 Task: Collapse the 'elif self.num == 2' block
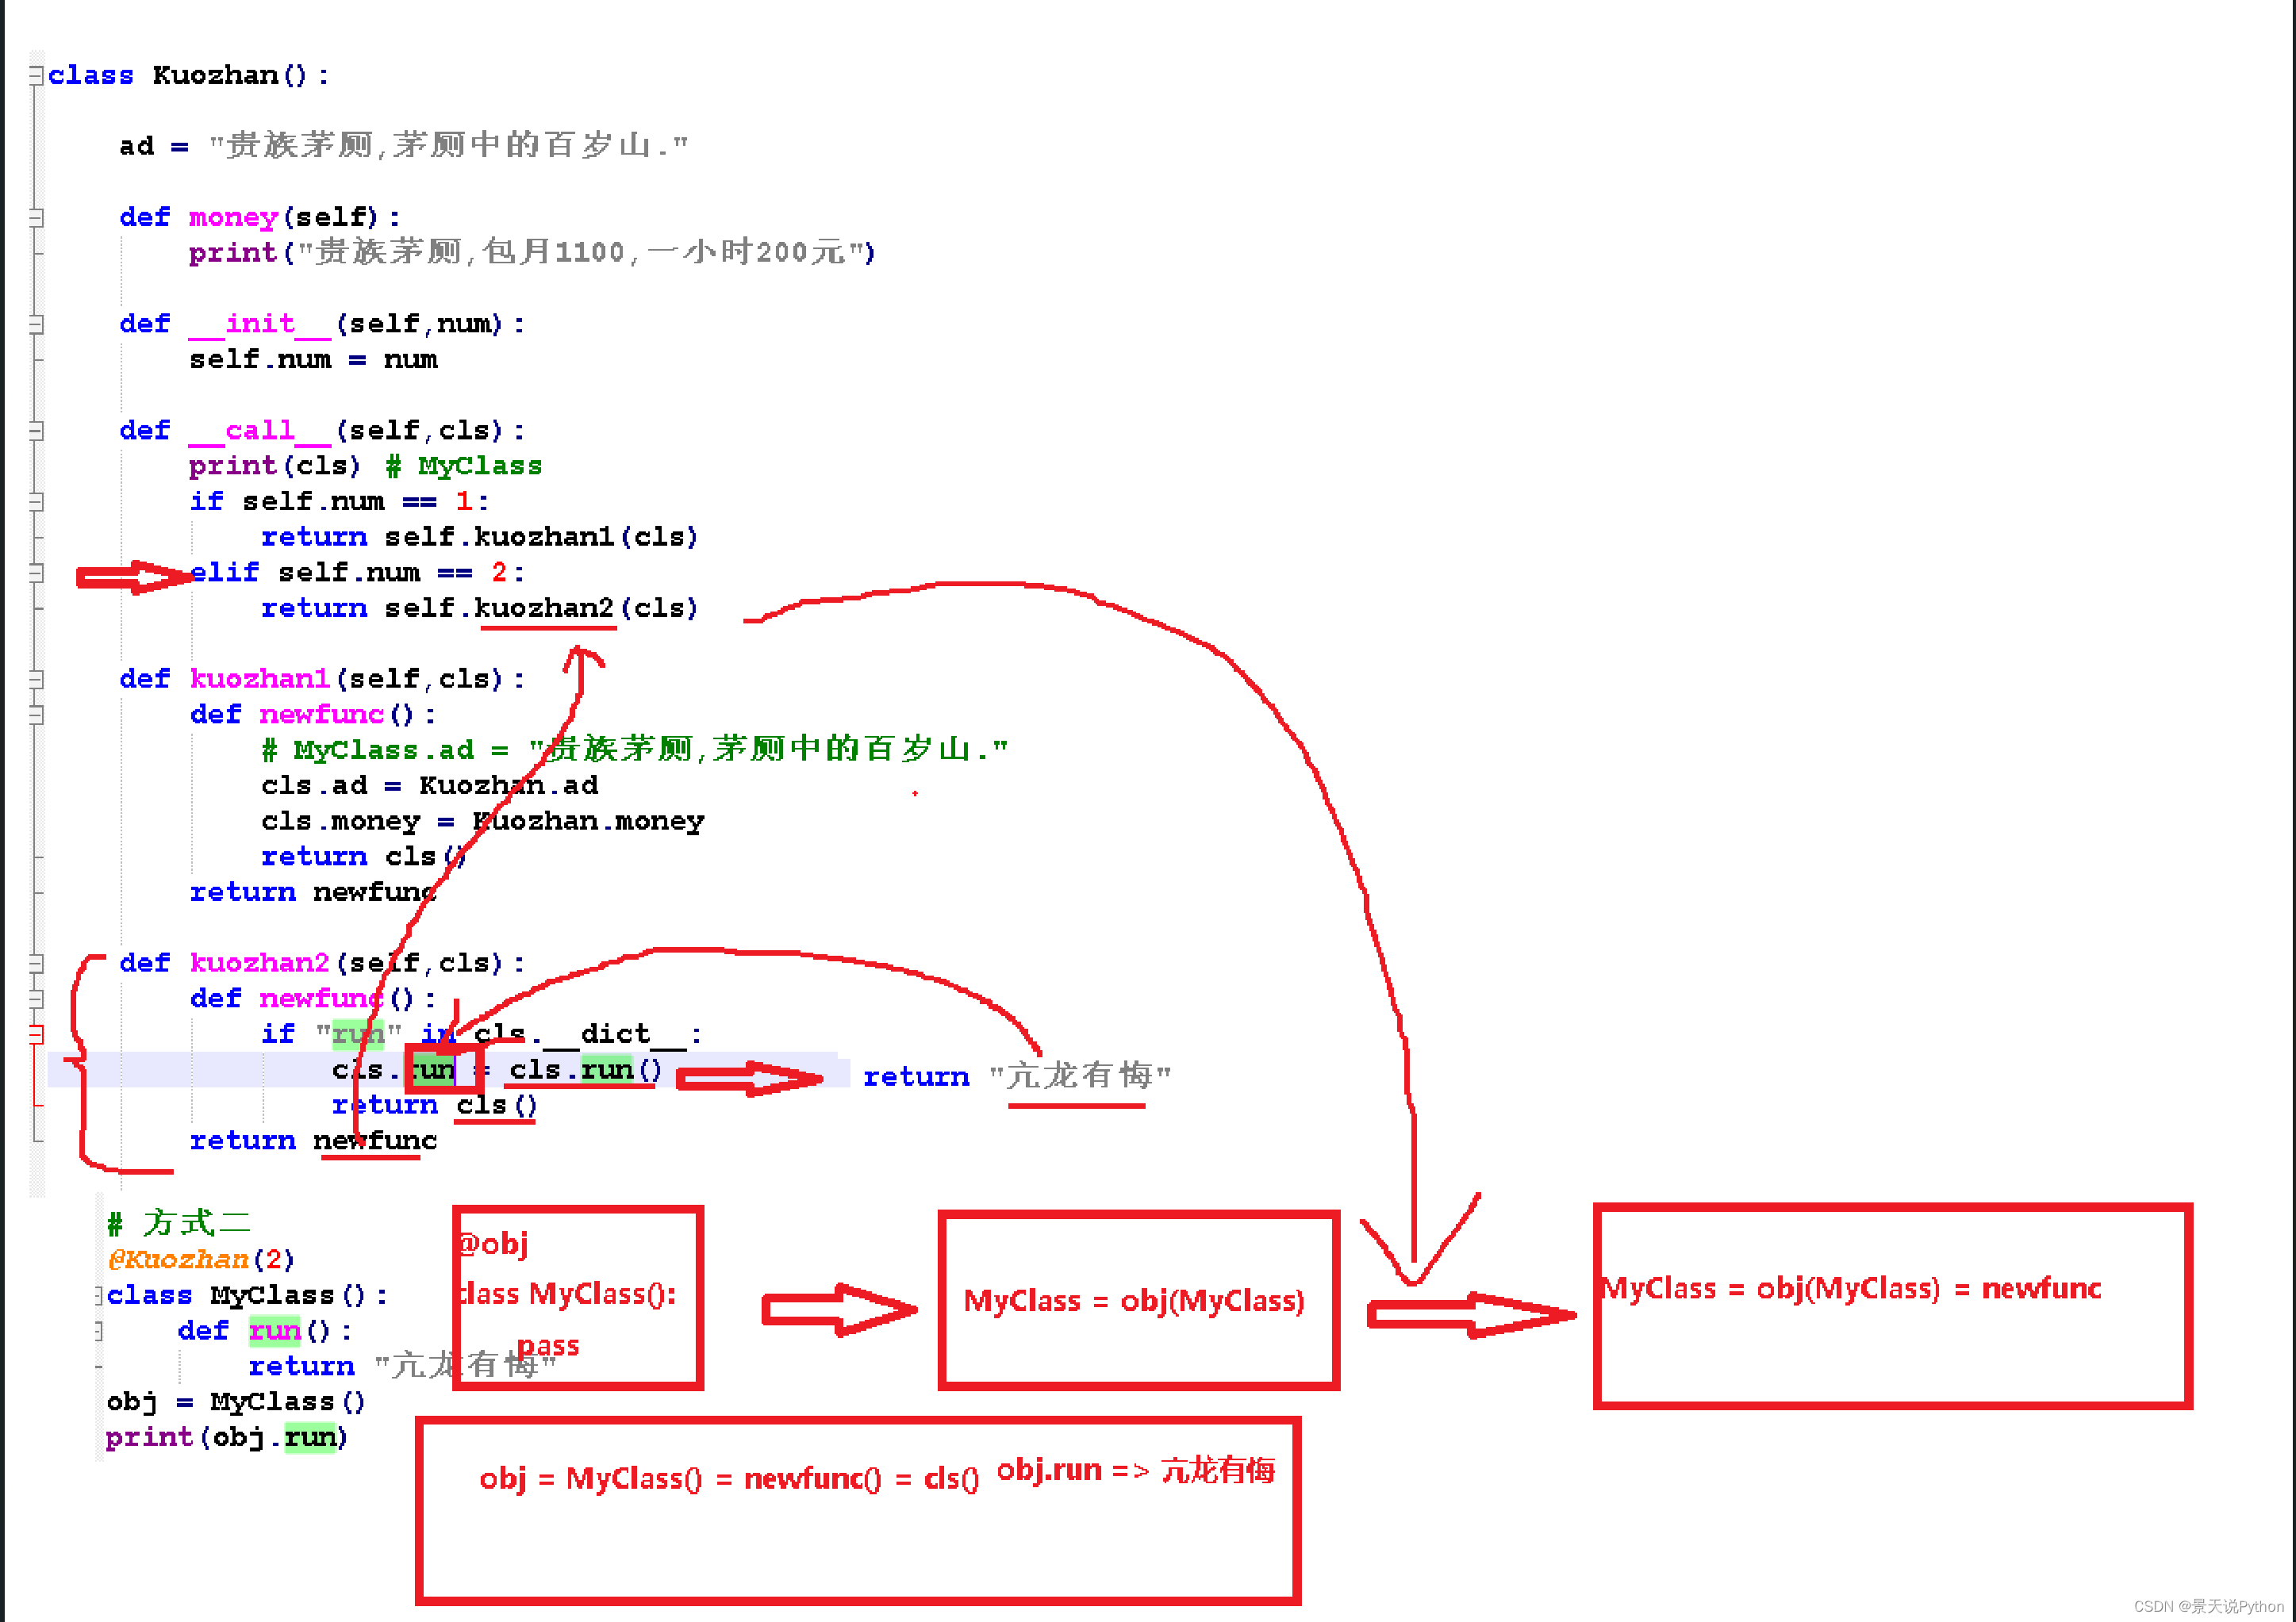click(x=37, y=573)
